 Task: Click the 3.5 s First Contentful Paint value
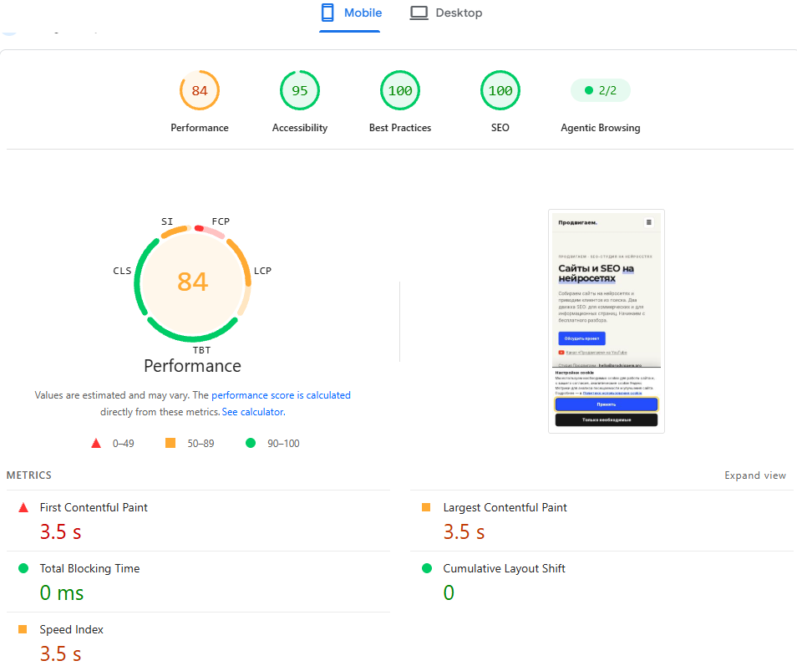tap(60, 531)
